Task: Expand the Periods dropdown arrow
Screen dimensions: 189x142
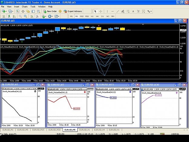Action: click(52, 16)
